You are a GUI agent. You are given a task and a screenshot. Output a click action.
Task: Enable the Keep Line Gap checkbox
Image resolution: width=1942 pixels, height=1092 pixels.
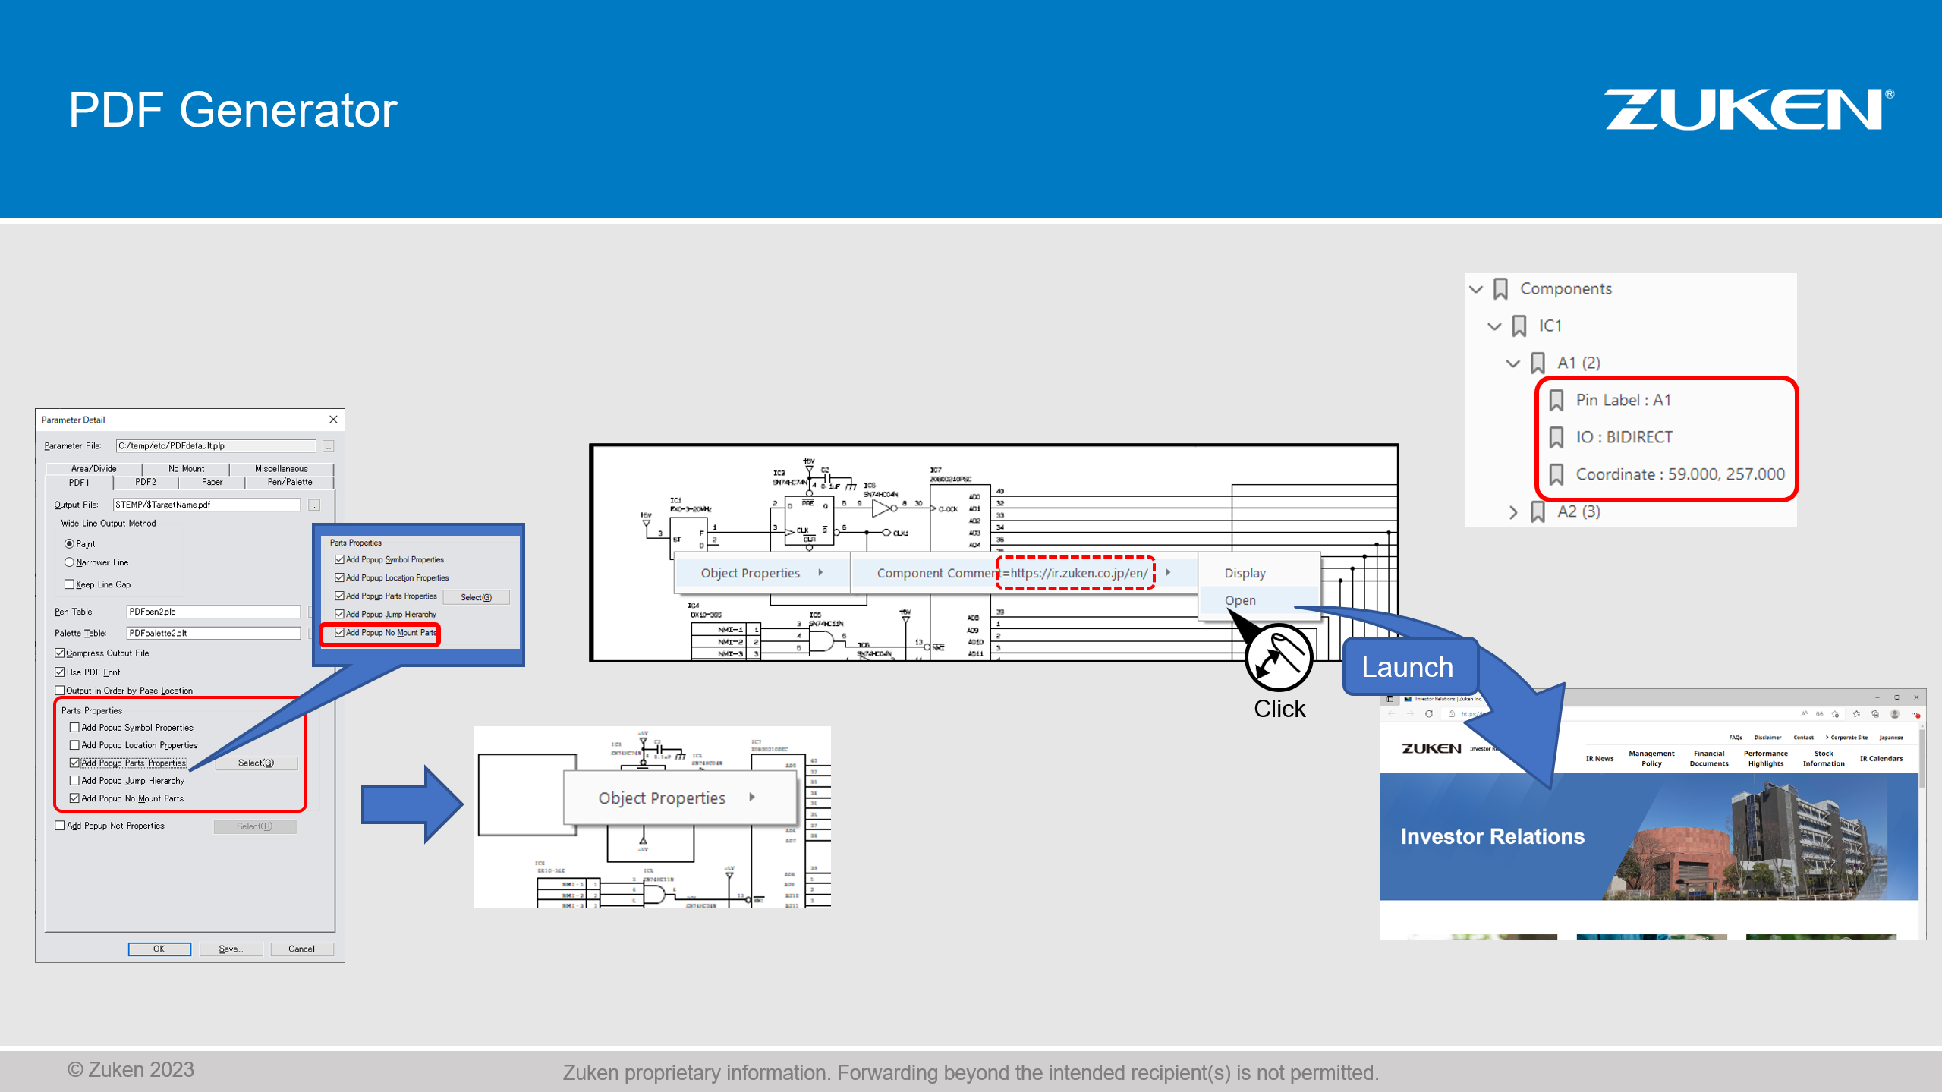(x=70, y=584)
